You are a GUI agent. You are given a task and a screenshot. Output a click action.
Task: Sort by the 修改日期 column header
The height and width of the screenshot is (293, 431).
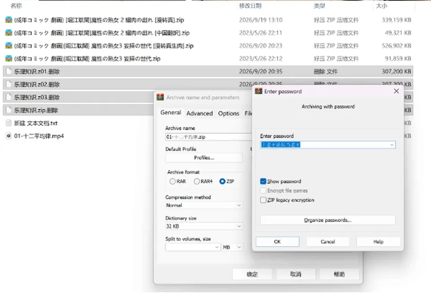click(x=250, y=5)
